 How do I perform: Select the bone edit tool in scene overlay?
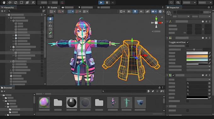pyautogui.click(x=50, y=33)
